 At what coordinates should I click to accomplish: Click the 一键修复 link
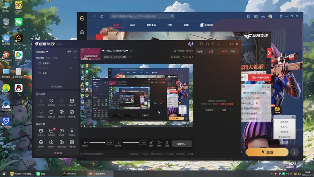[223, 104]
